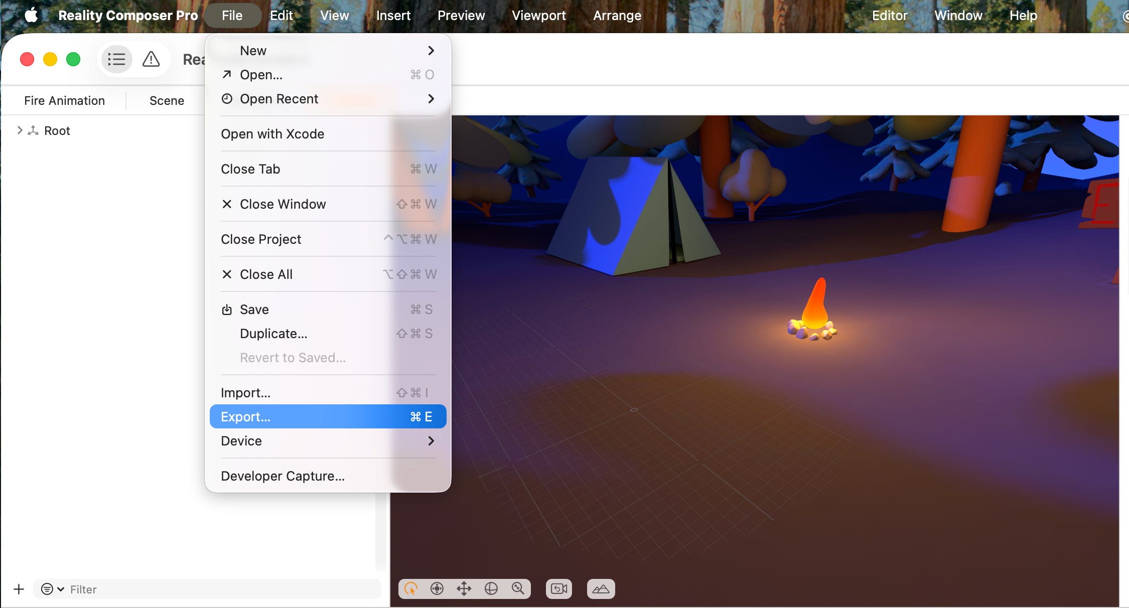Select Open with Xcode

pos(328,134)
